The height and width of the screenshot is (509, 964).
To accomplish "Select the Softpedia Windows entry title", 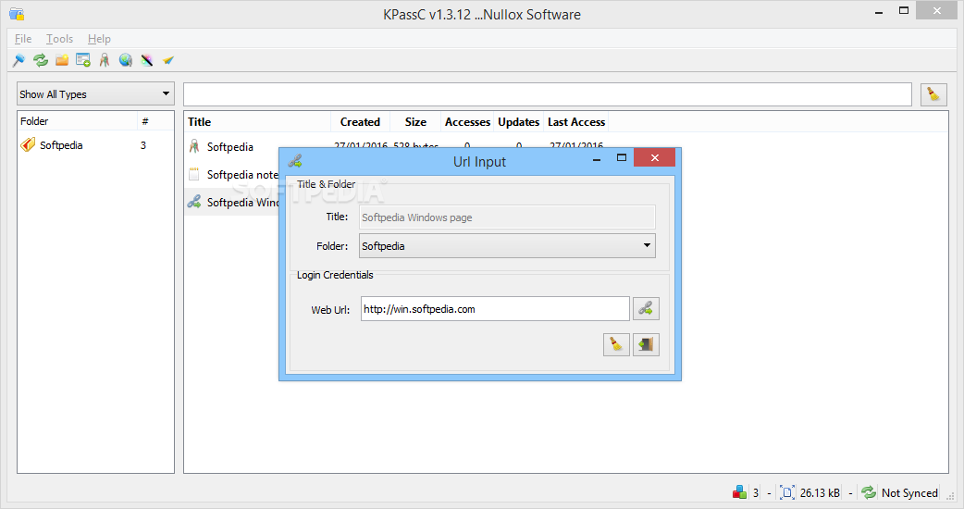I will point(242,203).
